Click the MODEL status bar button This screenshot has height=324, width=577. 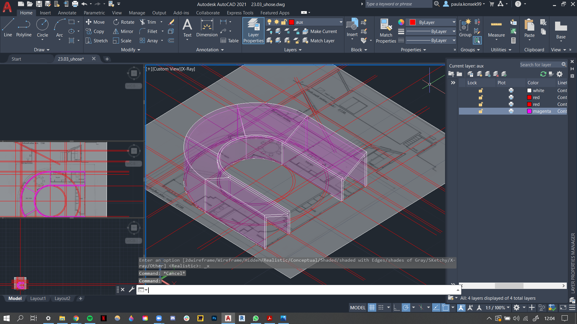tap(358, 307)
